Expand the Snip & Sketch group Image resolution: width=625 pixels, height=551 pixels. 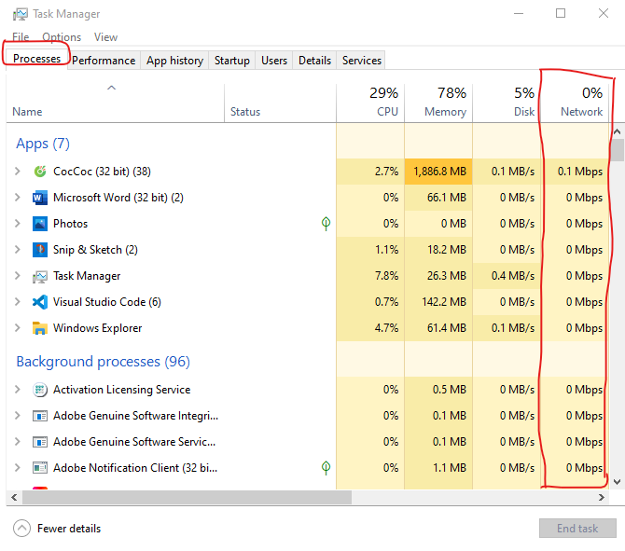pyautogui.click(x=17, y=250)
